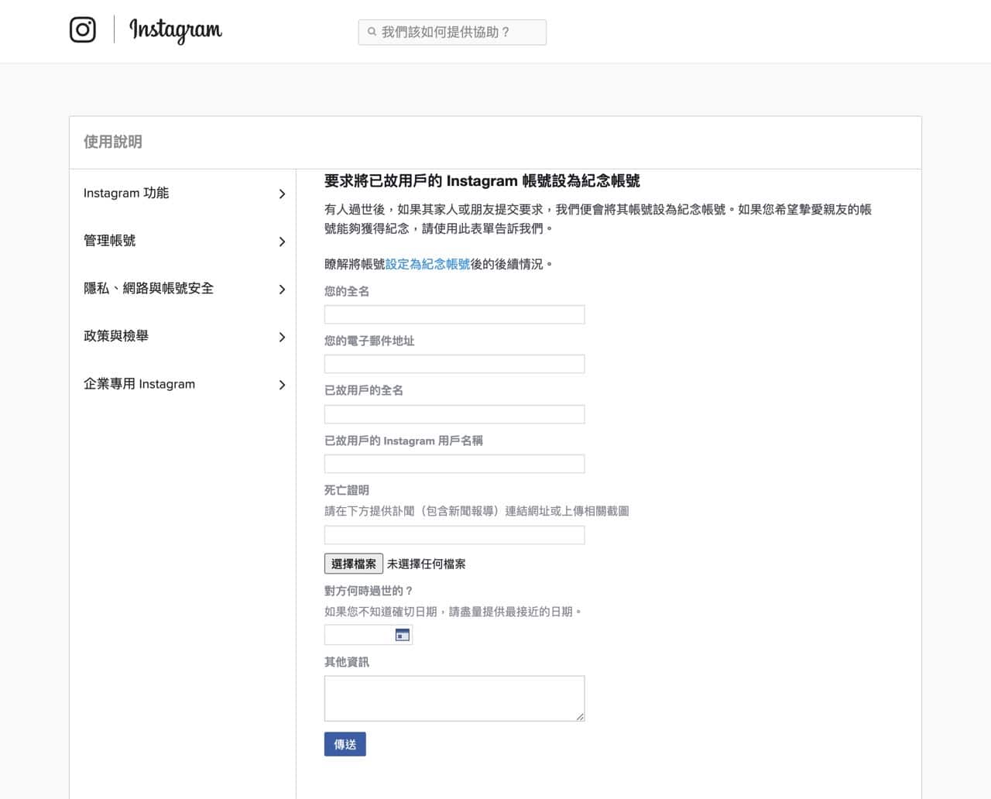The width and height of the screenshot is (991, 799).
Task: Focus the help search field 我們該如何提供協助
Action: (x=452, y=33)
